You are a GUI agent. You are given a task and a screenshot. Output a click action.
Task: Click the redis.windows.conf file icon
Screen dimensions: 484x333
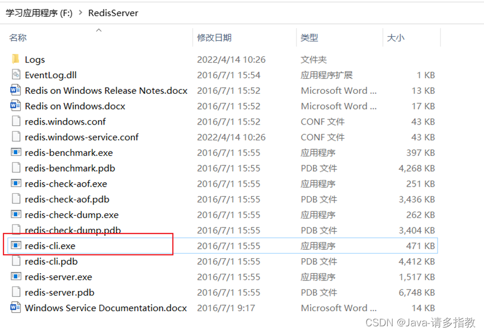(16, 121)
